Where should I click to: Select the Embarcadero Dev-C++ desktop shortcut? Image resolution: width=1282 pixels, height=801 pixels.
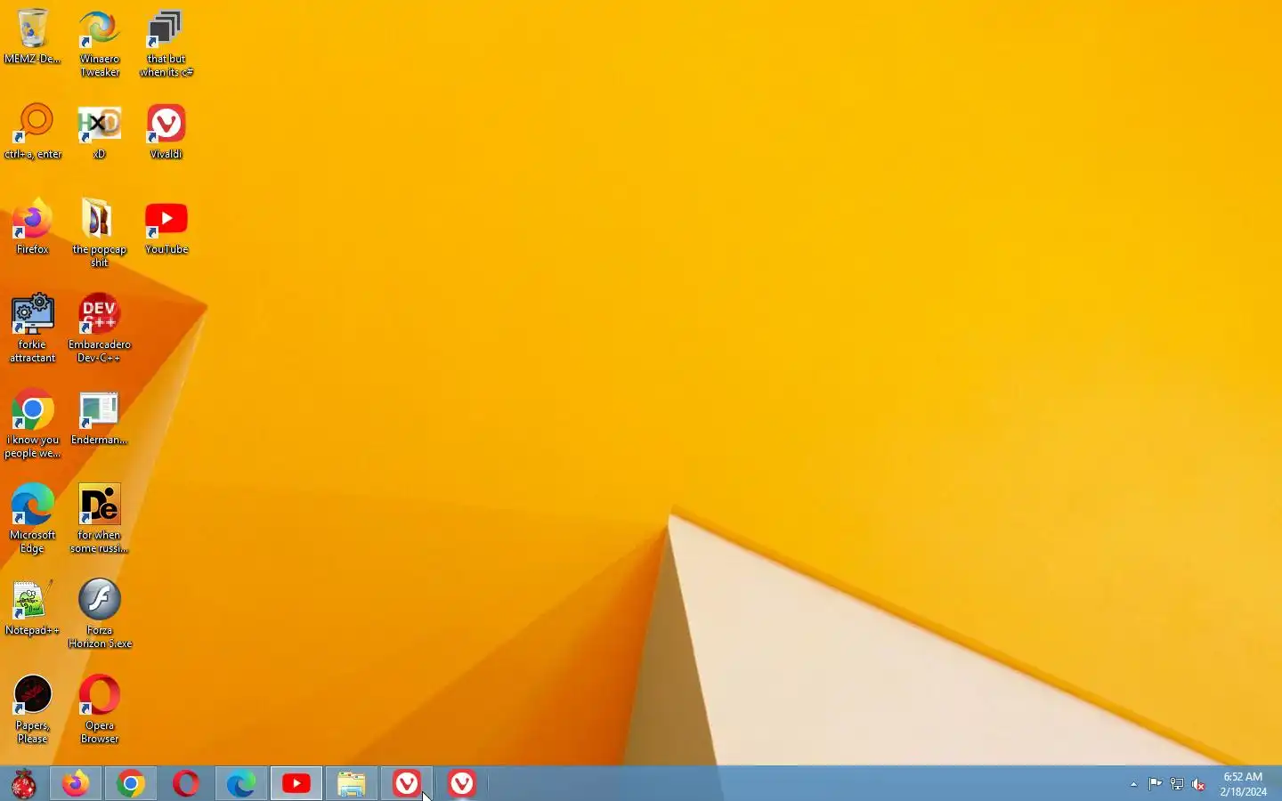pos(100,328)
